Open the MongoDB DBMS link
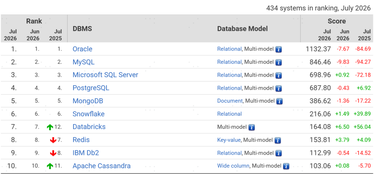Image resolution: width=374 pixels, height=174 pixels. (x=88, y=101)
